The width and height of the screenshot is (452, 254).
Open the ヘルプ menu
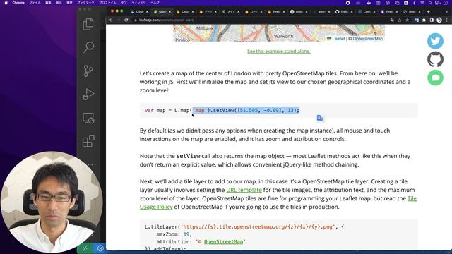(155, 3)
